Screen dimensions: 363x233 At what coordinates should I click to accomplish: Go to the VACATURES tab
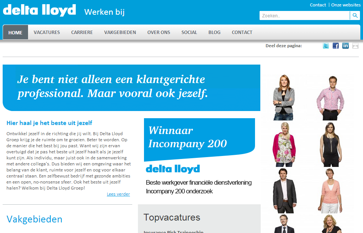47,32
